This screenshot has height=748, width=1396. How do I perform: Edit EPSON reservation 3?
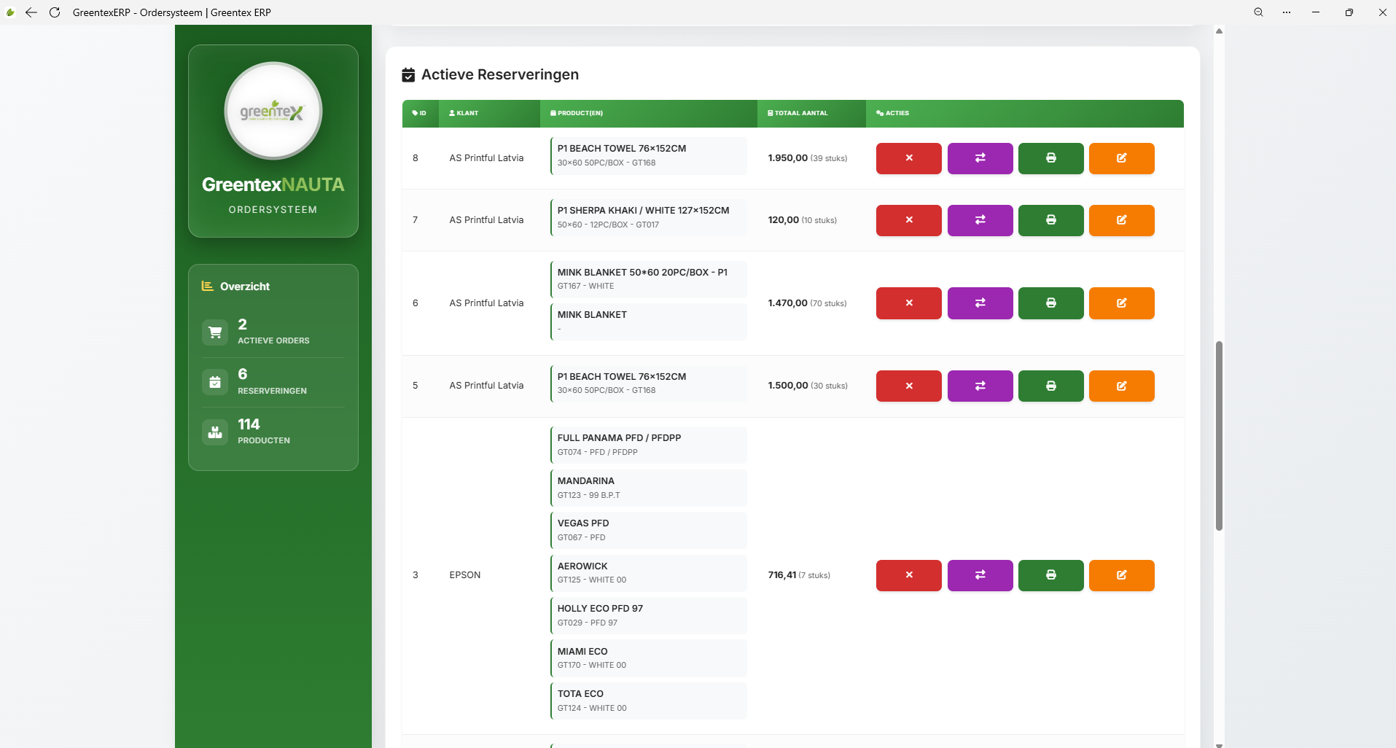coord(1121,575)
